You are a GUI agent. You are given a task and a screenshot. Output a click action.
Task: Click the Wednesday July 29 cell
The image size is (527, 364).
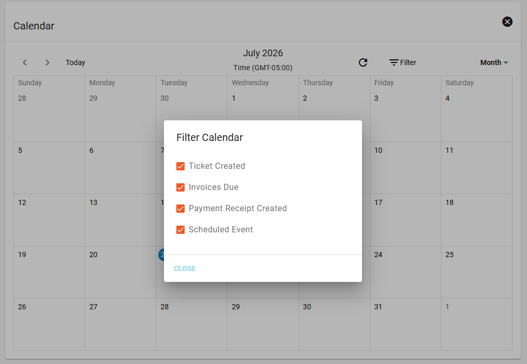pyautogui.click(x=263, y=324)
